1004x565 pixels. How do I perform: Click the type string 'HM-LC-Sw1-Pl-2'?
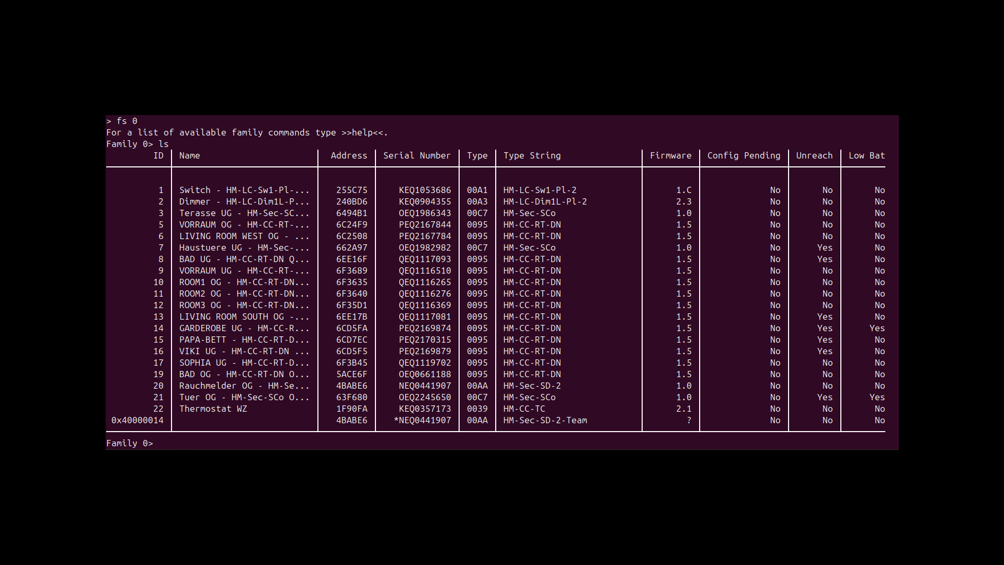point(540,190)
